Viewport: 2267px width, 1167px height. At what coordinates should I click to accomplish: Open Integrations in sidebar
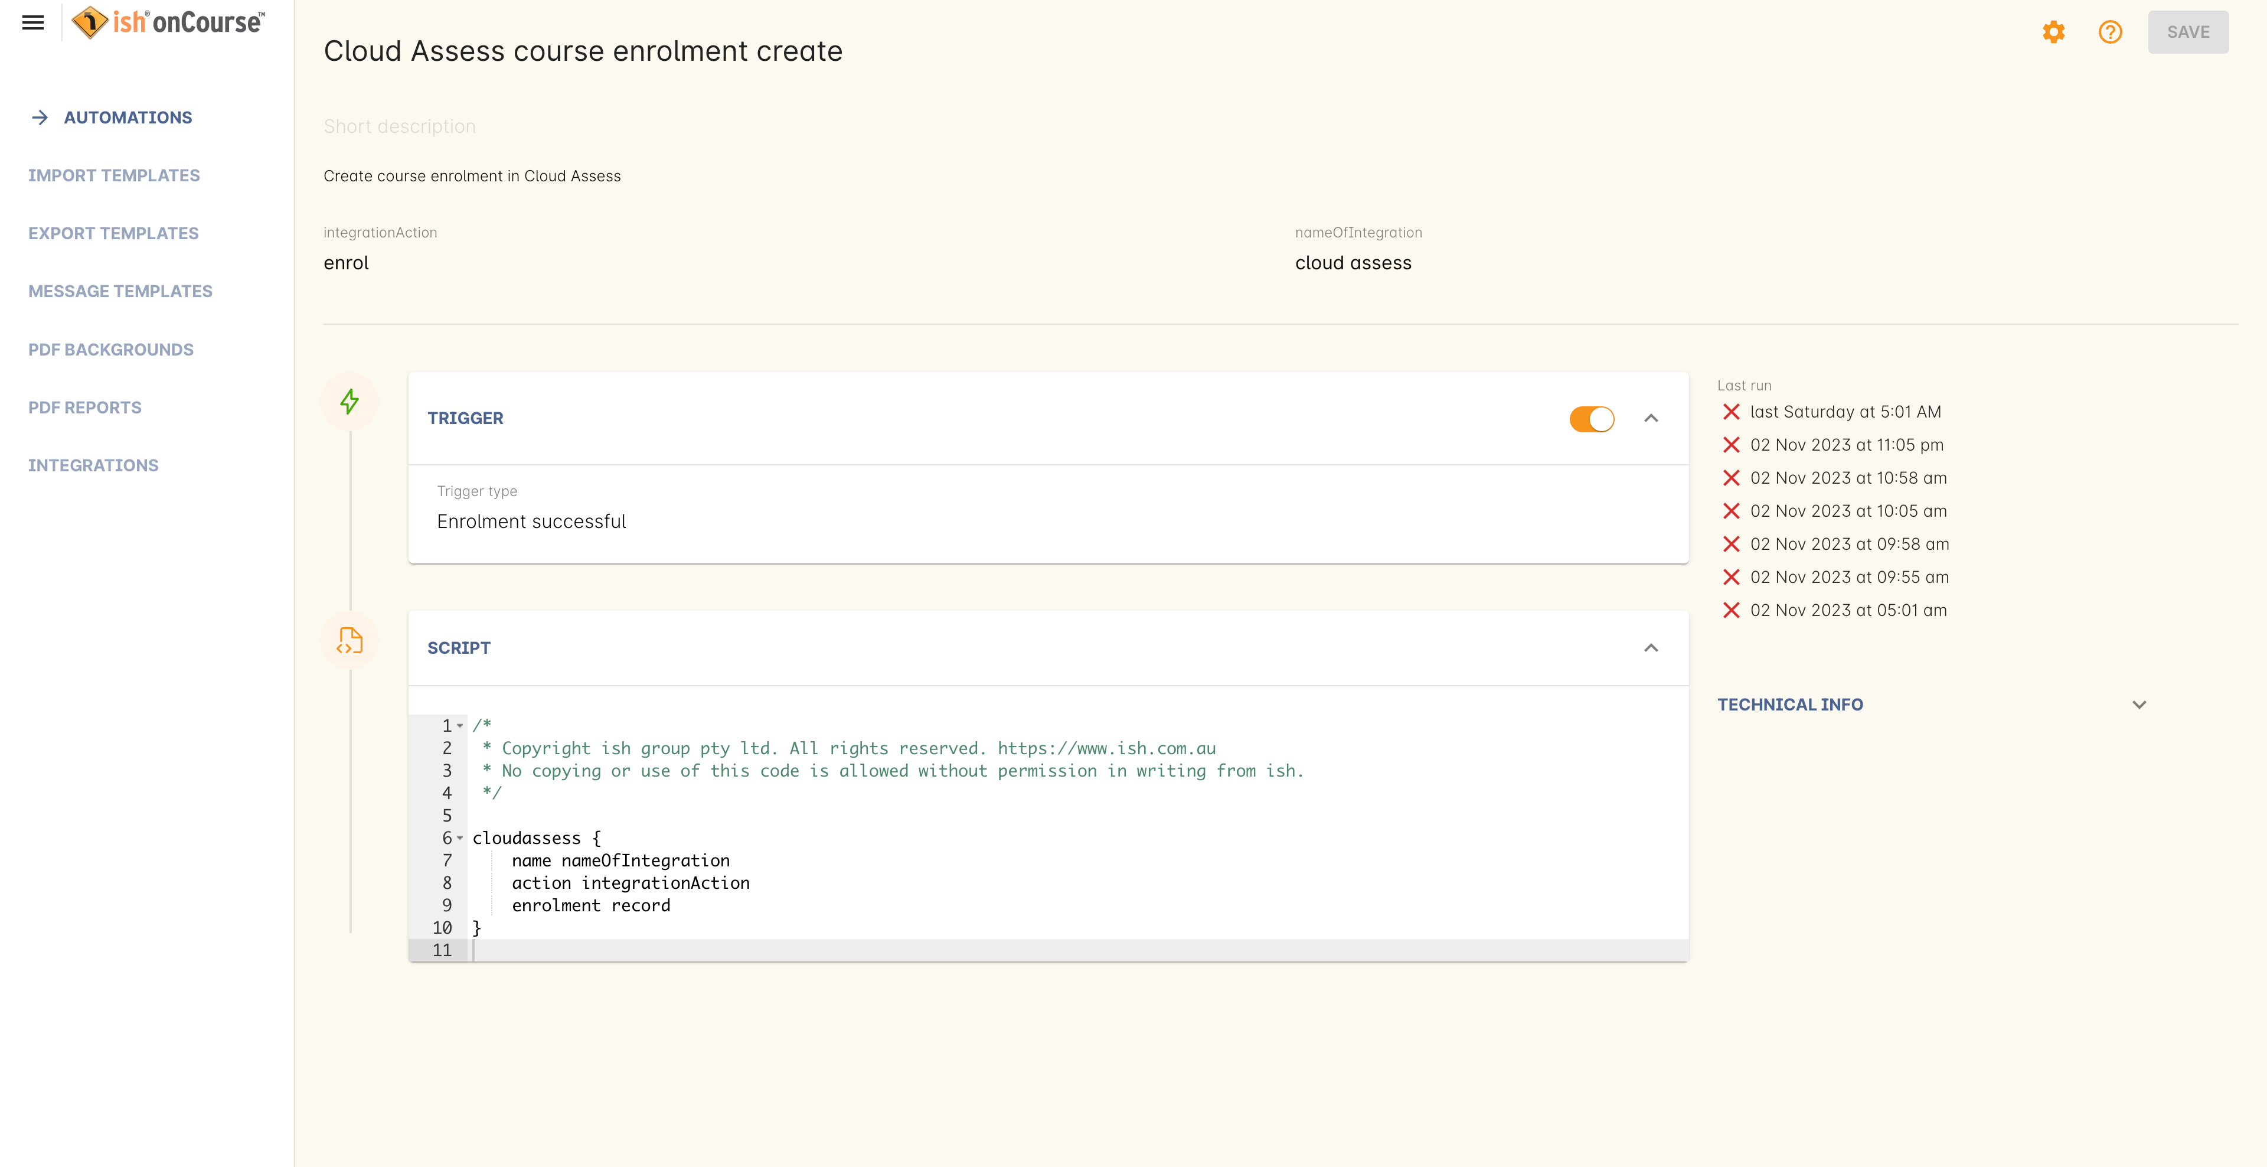click(93, 465)
